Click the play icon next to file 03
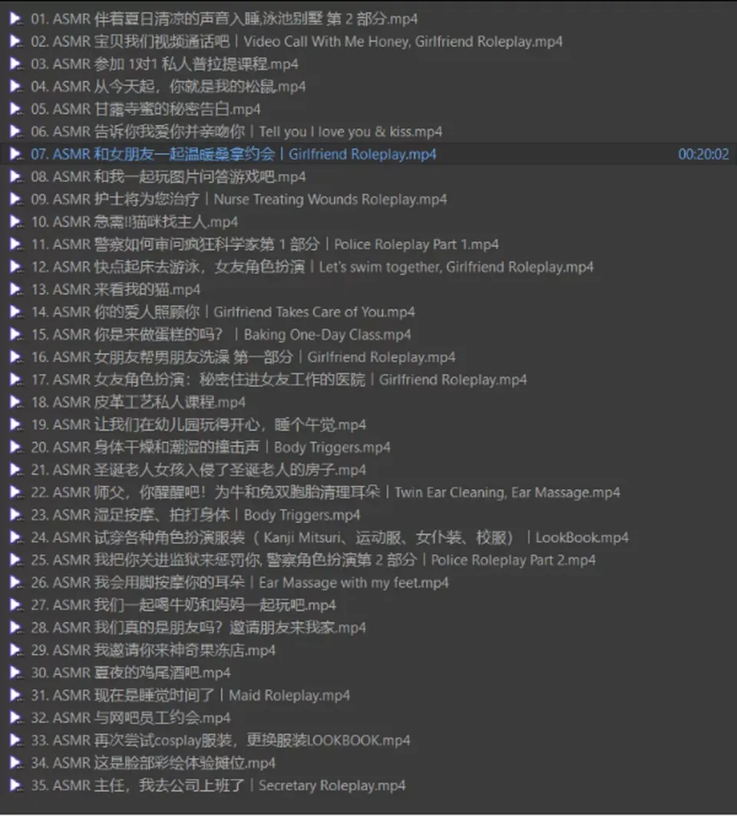This screenshot has width=737, height=816. pos(17,64)
